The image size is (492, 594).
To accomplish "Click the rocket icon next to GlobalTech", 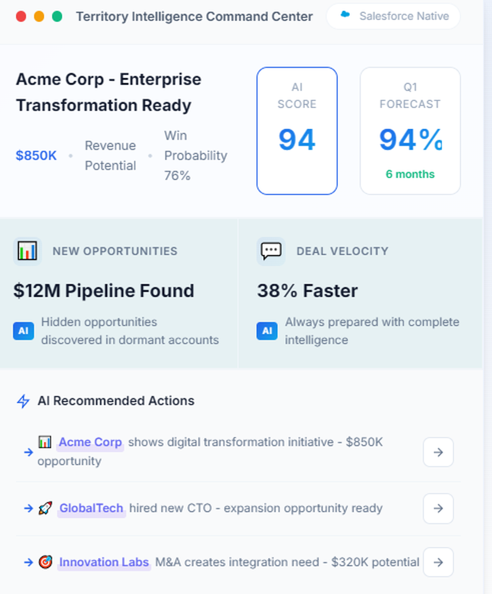I will tap(45, 508).
